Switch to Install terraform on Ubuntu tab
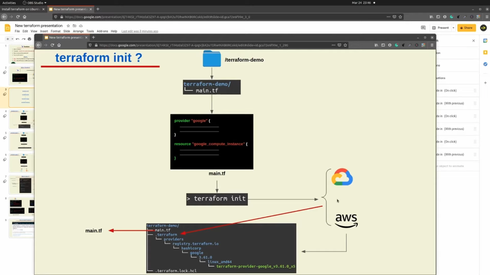This screenshot has height=275, width=490. tap(22, 9)
